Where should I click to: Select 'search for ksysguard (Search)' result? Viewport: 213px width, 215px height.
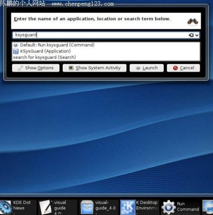[106, 57]
